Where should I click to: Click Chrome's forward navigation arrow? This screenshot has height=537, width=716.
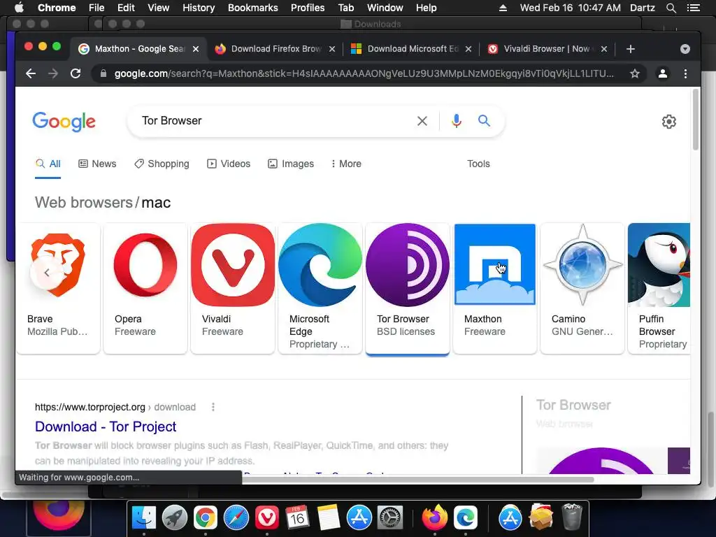[x=53, y=73]
